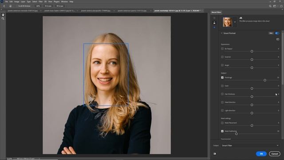Screen dimensions: 284x160
Task: Reset Smart Portrait parameters with the reset icon
Action: [x=278, y=39]
